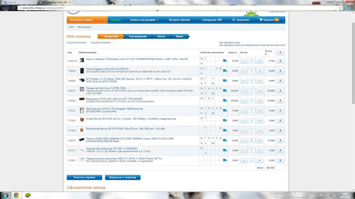Image resolution: width=355 pixels, height=199 pixels.
Task: Bookmark this page with the star icon
Action: (340, 8)
